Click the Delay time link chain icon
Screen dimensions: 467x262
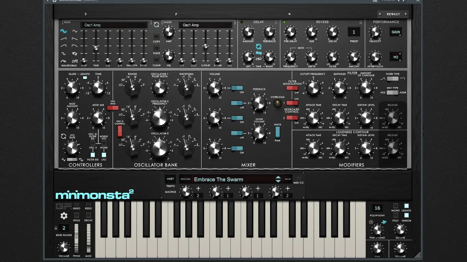click(x=259, y=59)
